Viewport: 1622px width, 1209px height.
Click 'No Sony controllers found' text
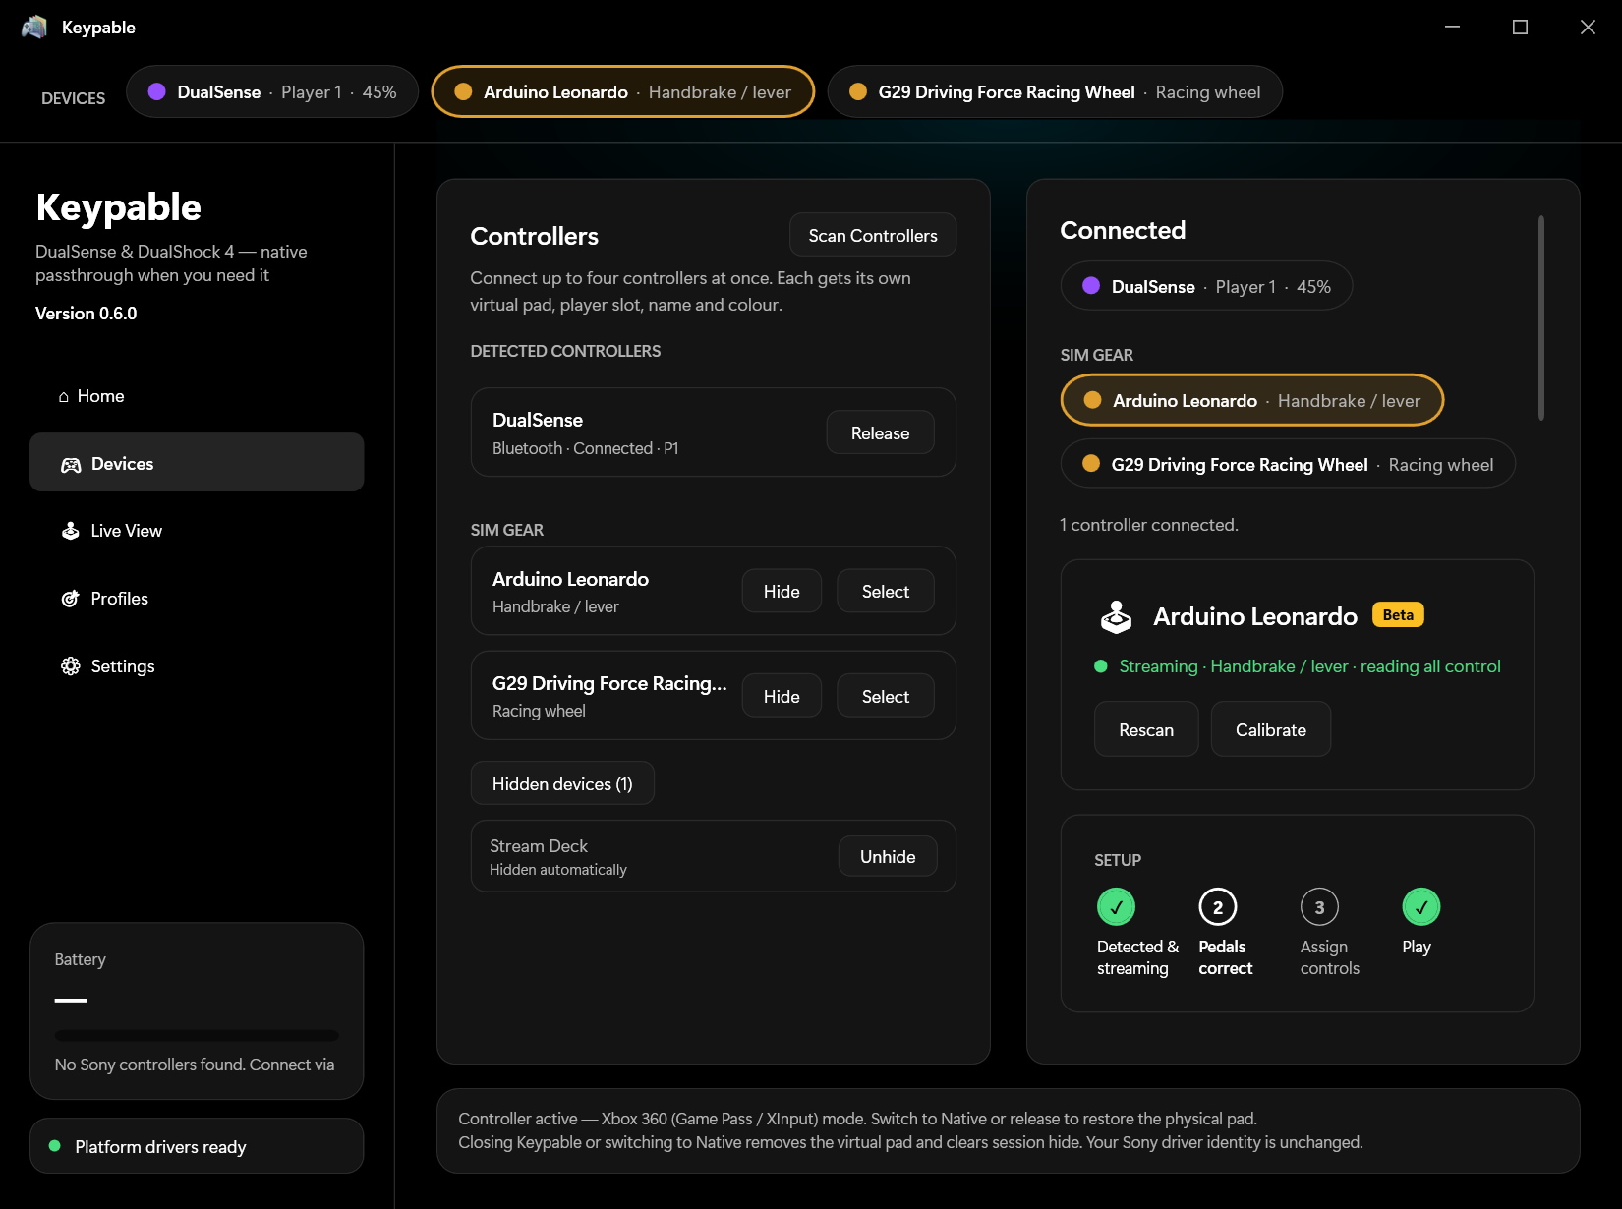click(x=195, y=1065)
